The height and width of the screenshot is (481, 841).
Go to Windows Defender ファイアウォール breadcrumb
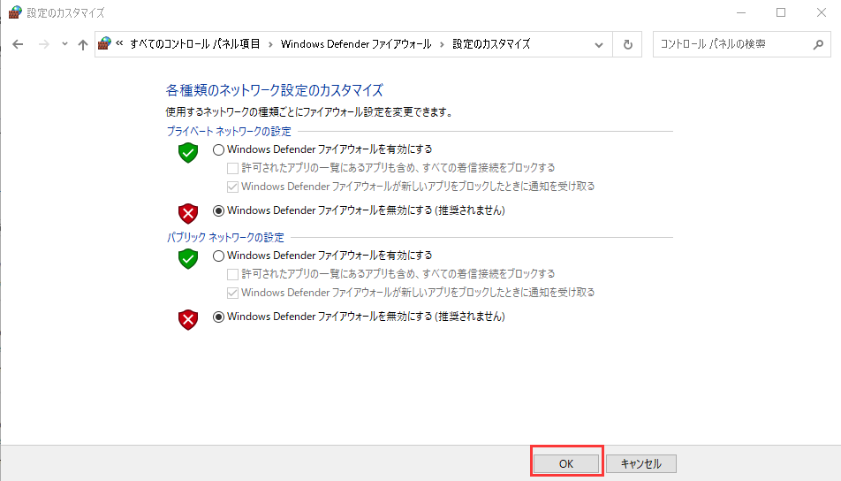[x=356, y=44]
